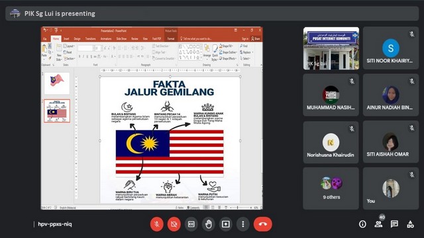Select the first slide thumbnail with flag
Viewport: 424px width, 238px height.
click(x=57, y=83)
